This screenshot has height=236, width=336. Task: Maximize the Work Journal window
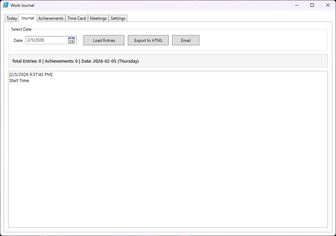[x=312, y=5]
